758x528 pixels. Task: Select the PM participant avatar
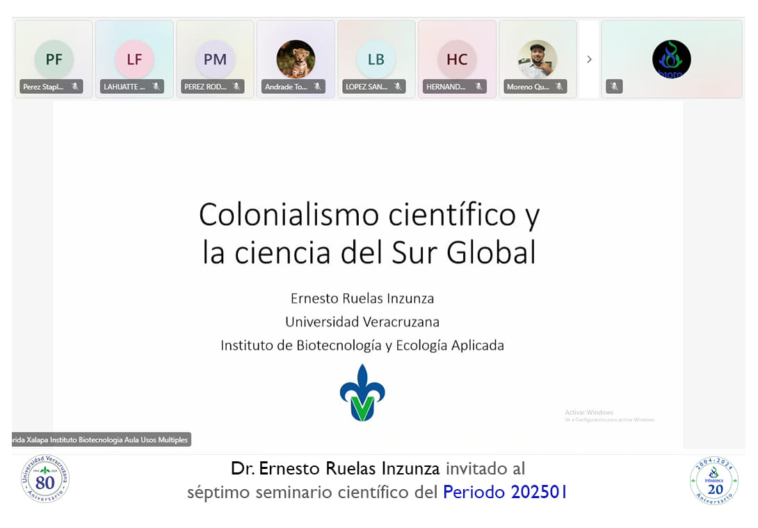215,59
